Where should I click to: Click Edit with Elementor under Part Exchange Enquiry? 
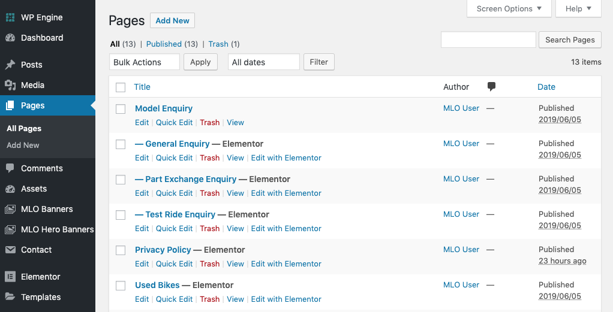pyautogui.click(x=286, y=193)
